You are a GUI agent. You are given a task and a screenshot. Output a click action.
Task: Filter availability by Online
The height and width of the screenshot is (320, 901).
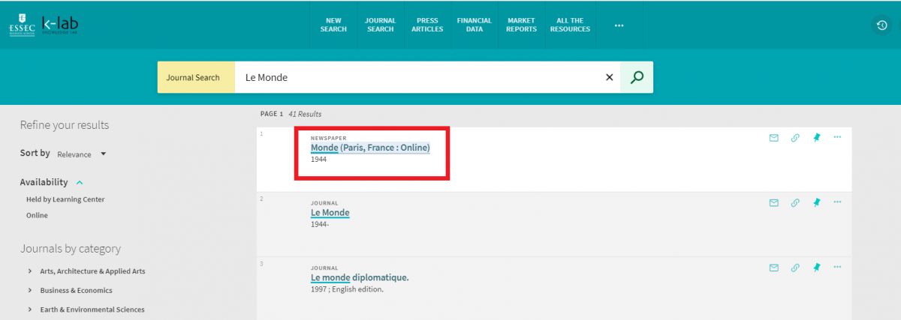[x=37, y=215]
